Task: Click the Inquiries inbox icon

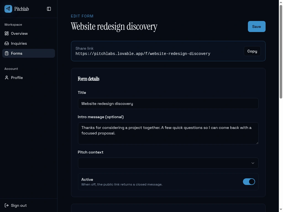Action: coord(7,43)
